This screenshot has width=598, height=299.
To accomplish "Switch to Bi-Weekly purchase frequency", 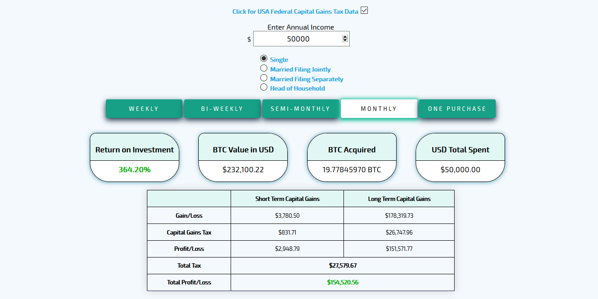I will click(x=222, y=109).
